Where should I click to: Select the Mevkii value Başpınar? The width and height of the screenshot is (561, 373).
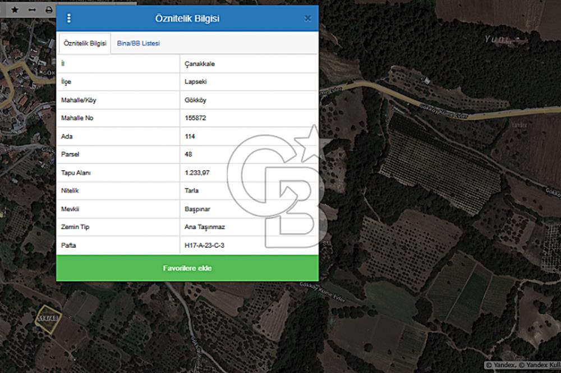(197, 209)
